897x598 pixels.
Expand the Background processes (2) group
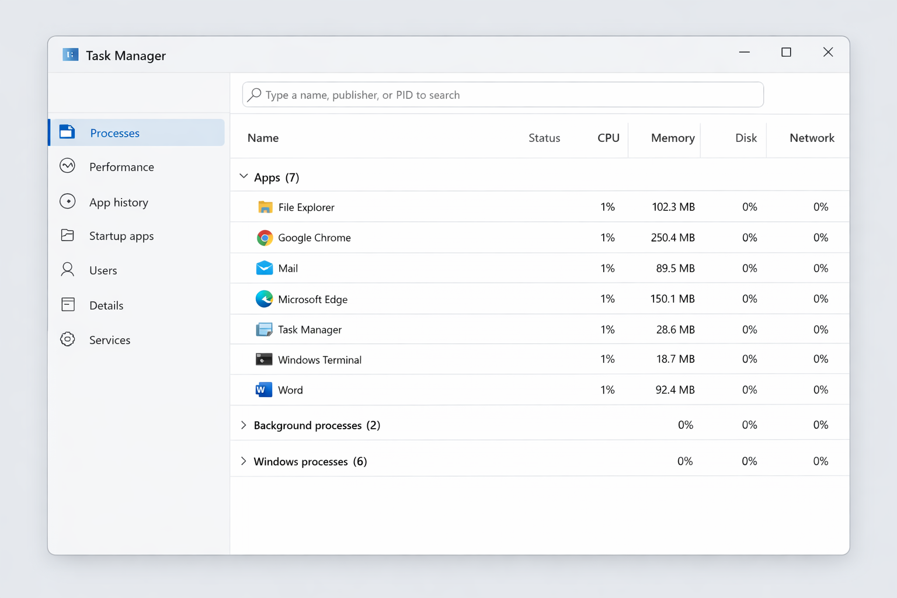click(244, 425)
